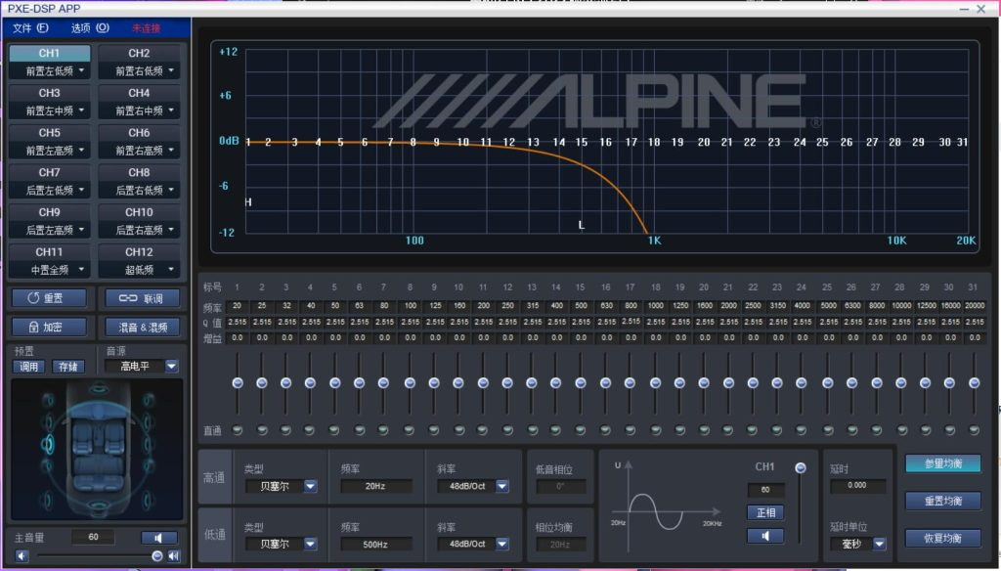
Task: Click the 重置 reset button with arrow icon
Action: click(x=49, y=298)
